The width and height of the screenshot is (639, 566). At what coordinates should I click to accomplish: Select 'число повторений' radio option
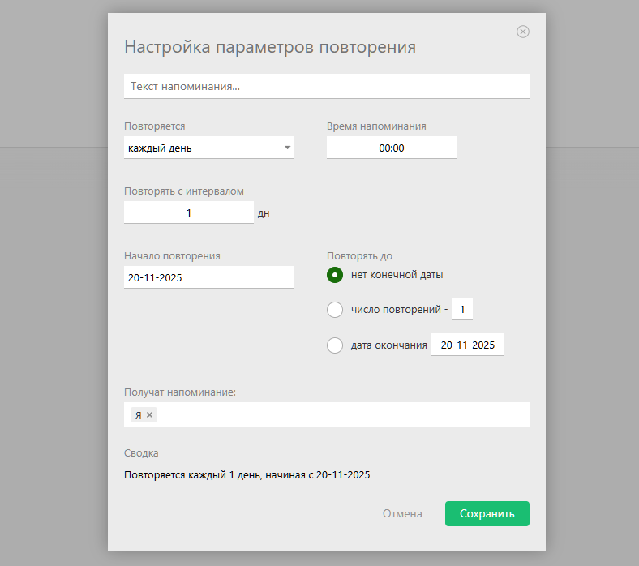pyautogui.click(x=335, y=310)
